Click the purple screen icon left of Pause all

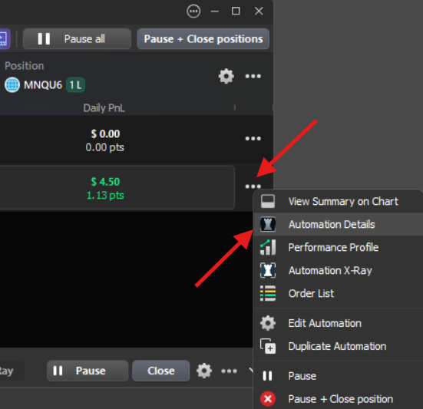[x=5, y=39]
